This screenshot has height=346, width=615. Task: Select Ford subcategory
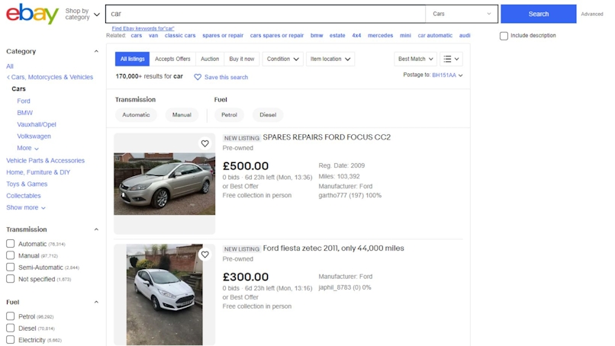pyautogui.click(x=24, y=101)
